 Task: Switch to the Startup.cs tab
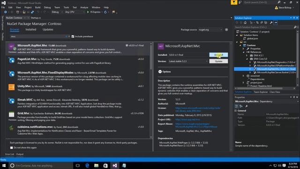coord(36,18)
